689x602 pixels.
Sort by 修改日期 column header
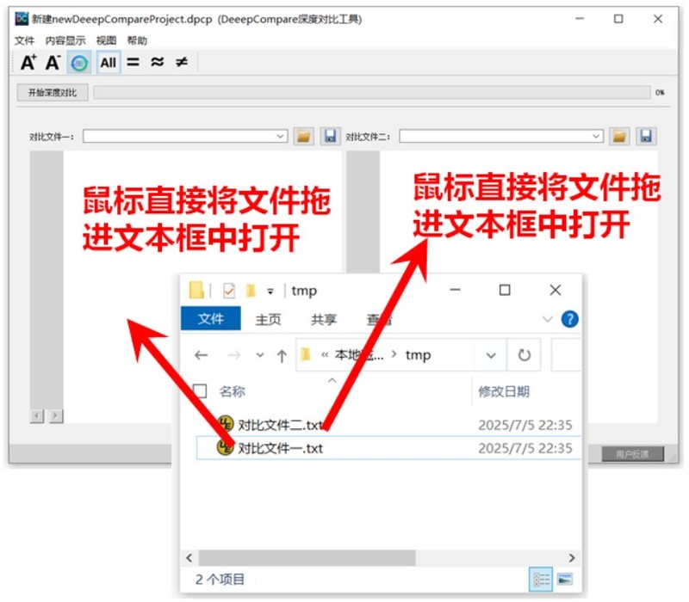tap(504, 391)
